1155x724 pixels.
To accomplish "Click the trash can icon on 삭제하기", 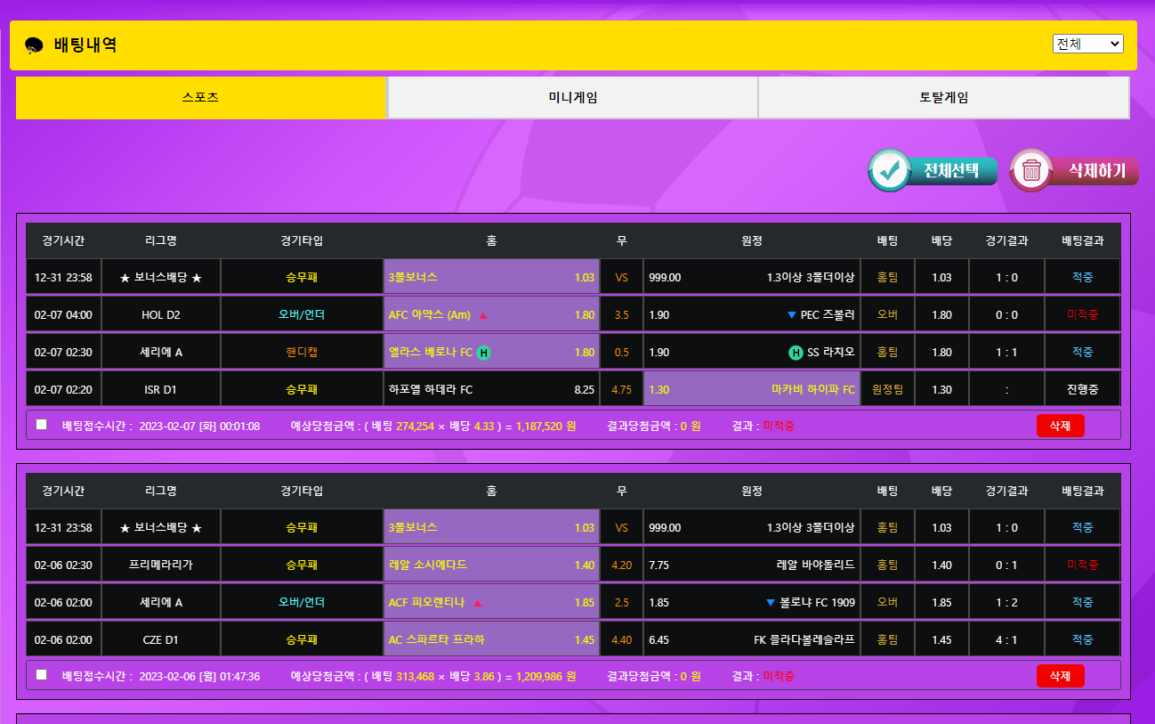I will tap(1031, 170).
